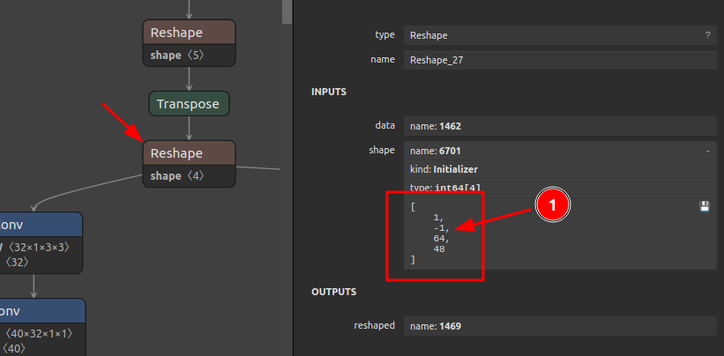The width and height of the screenshot is (724, 356).
Task: Click the reshaped output field name: 1469
Action: 560,326
